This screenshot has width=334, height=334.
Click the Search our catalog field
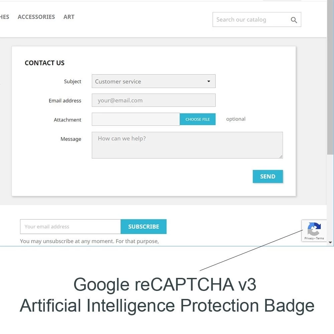click(x=257, y=20)
